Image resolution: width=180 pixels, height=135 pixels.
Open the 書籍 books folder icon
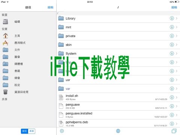[5, 71]
